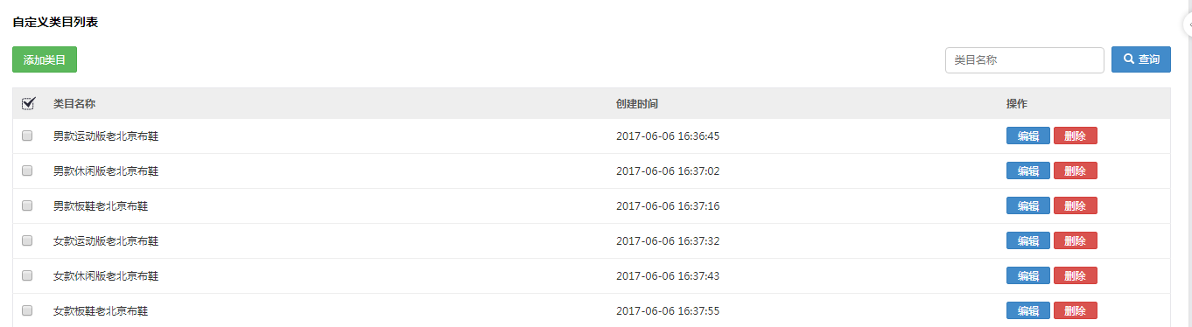Check the box for 男款休闲版老北京布鞋
Viewport: 1192px width, 327px height.
pos(27,170)
